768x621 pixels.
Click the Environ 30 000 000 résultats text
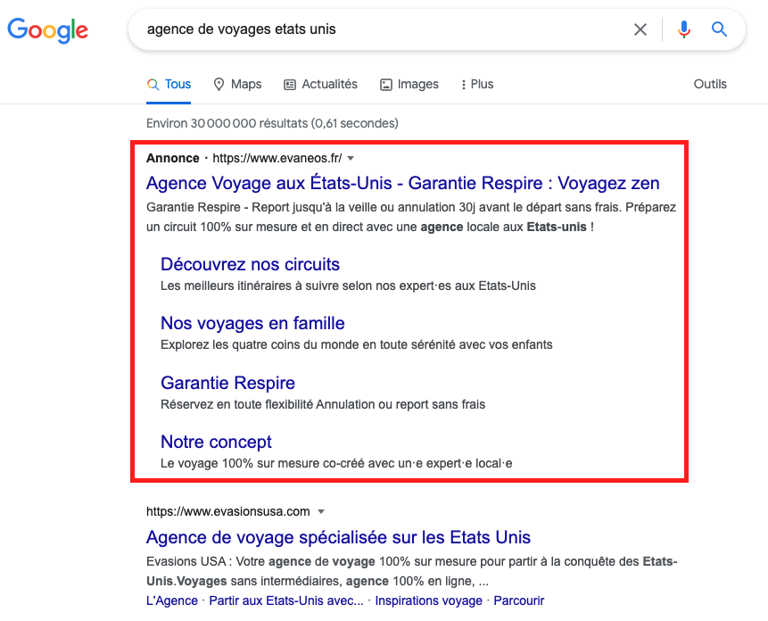click(x=272, y=123)
